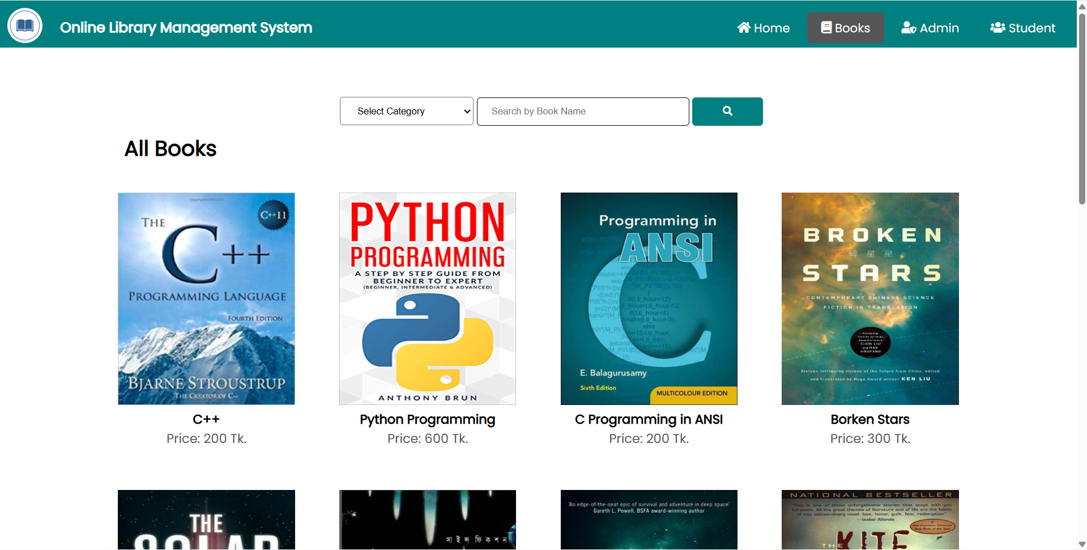Open the Books menu item
1087x550 pixels.
tap(845, 28)
